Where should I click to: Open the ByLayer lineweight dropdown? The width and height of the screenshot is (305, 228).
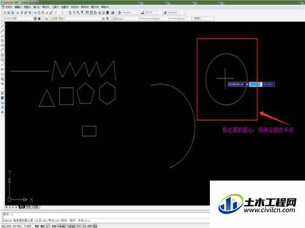(x=180, y=18)
